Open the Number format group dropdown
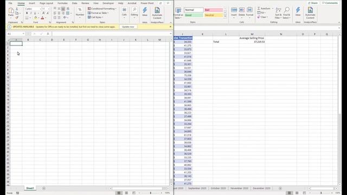 coord(80,12)
